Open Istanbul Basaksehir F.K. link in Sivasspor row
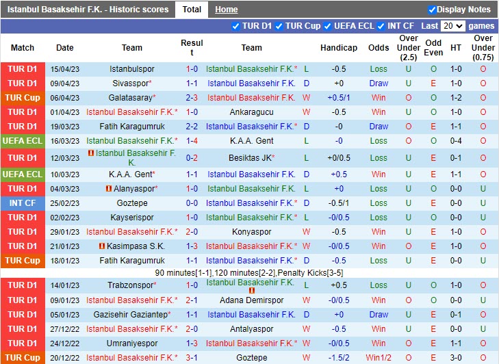The width and height of the screenshot is (499, 364). coord(251,83)
